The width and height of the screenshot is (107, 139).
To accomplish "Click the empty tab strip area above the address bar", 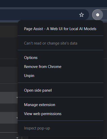I will 53,4.
